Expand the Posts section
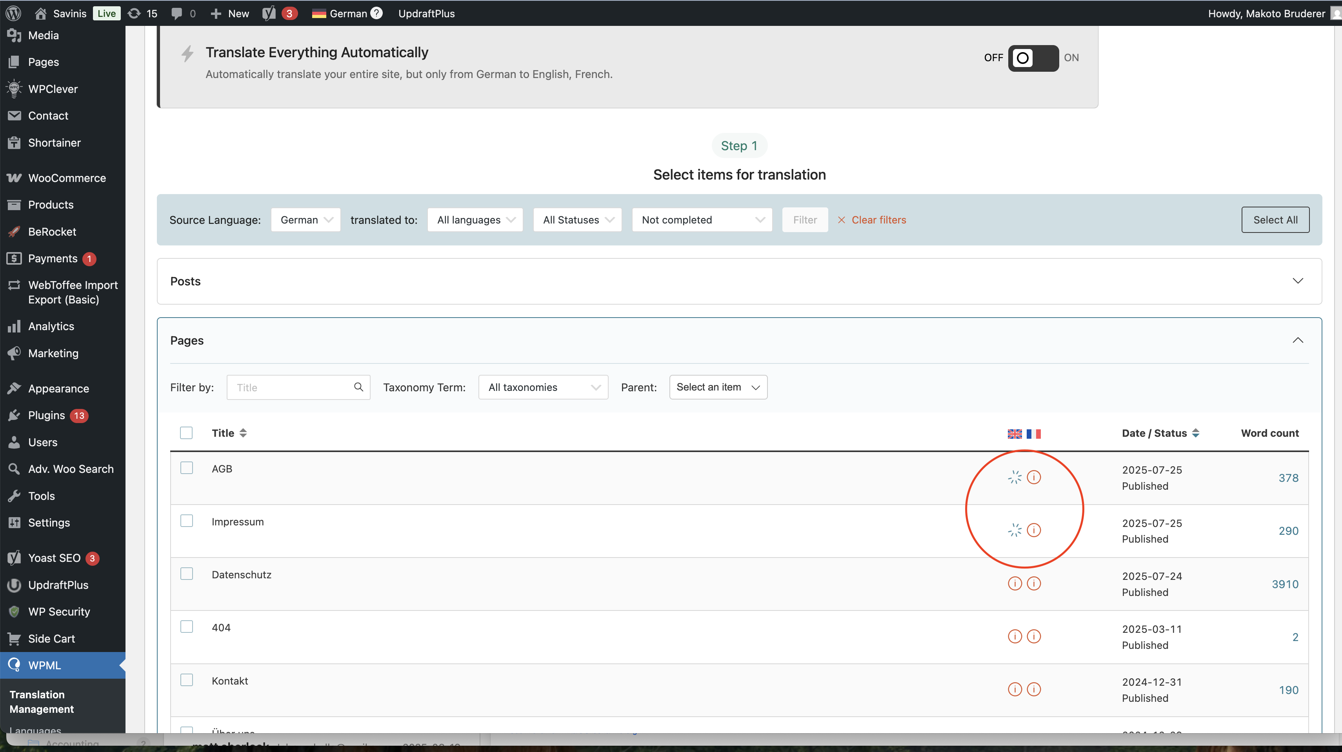The width and height of the screenshot is (1342, 752). (x=739, y=281)
